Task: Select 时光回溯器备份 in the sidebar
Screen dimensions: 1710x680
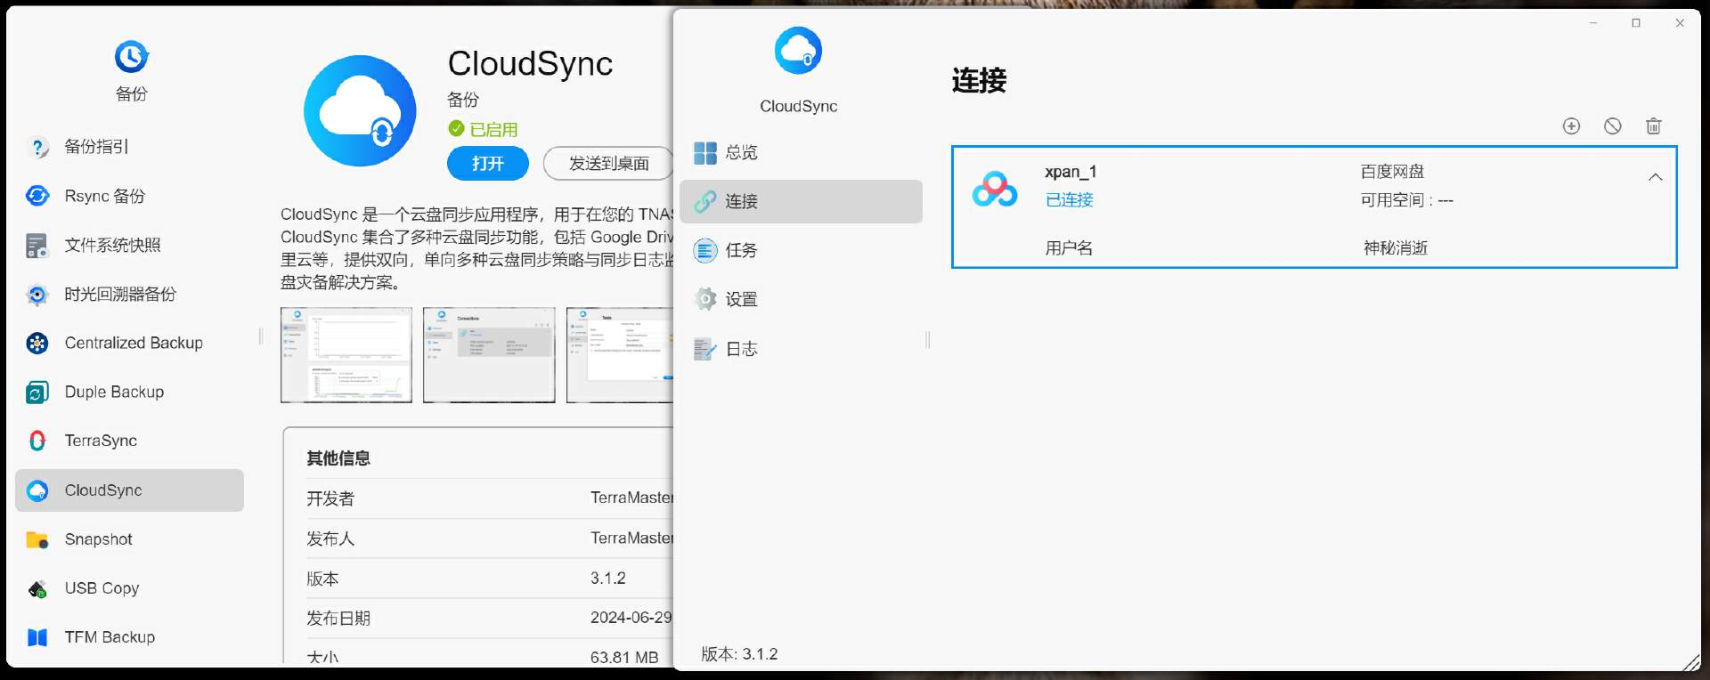Action: (129, 294)
